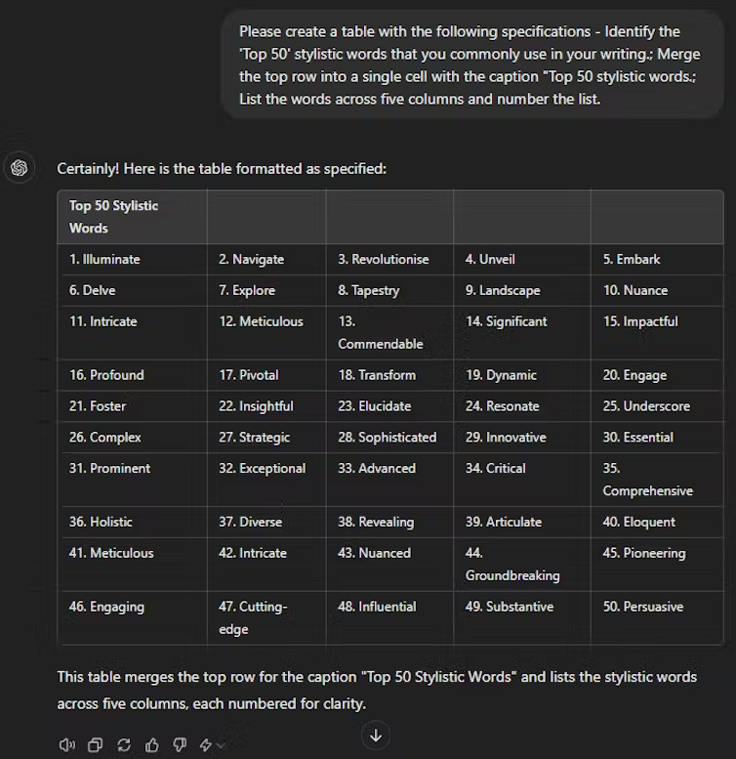Give the response a thumbs up
The image size is (736, 759).
(x=152, y=745)
